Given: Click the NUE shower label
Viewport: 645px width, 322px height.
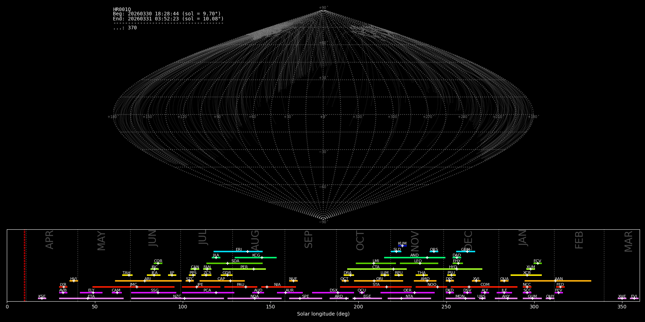Looking at the screenshot, I should (293, 279).
